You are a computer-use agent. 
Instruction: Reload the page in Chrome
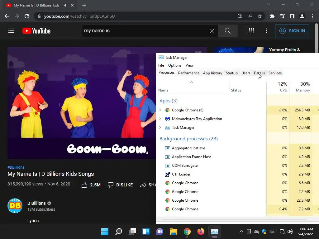point(27,16)
